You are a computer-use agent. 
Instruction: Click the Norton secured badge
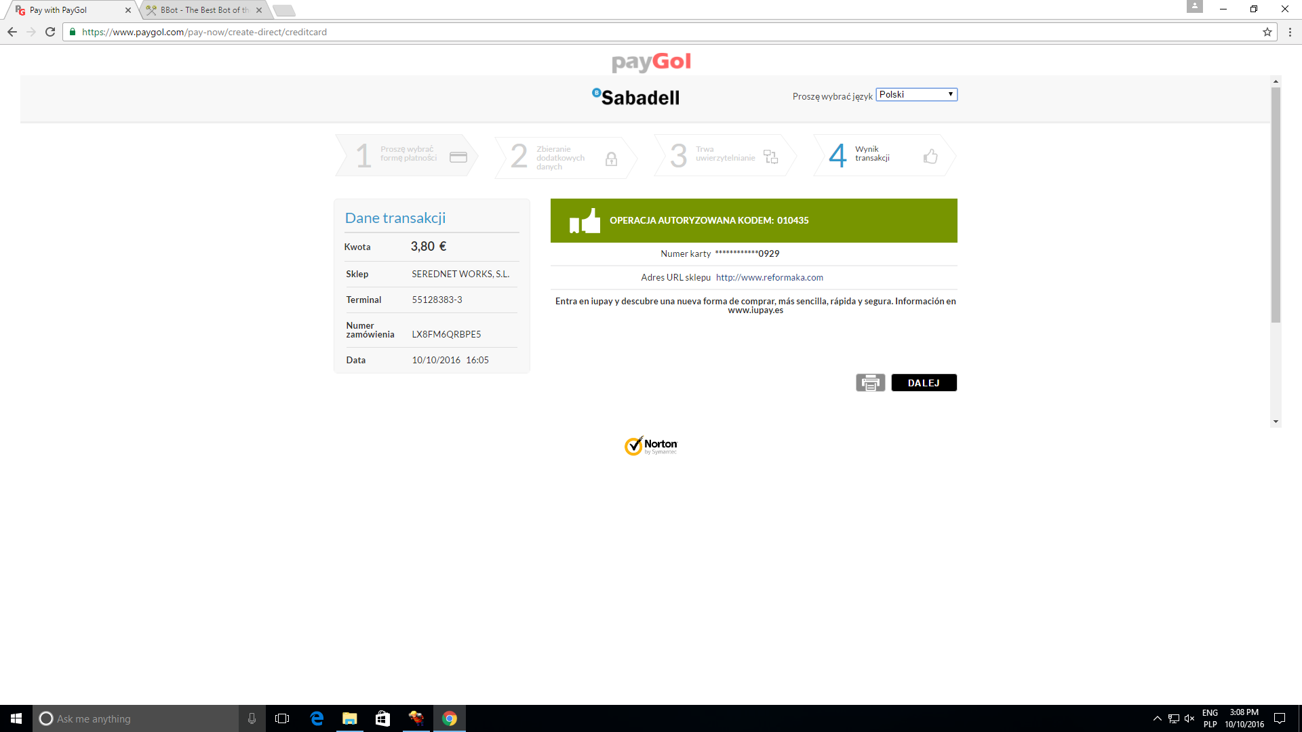650,446
